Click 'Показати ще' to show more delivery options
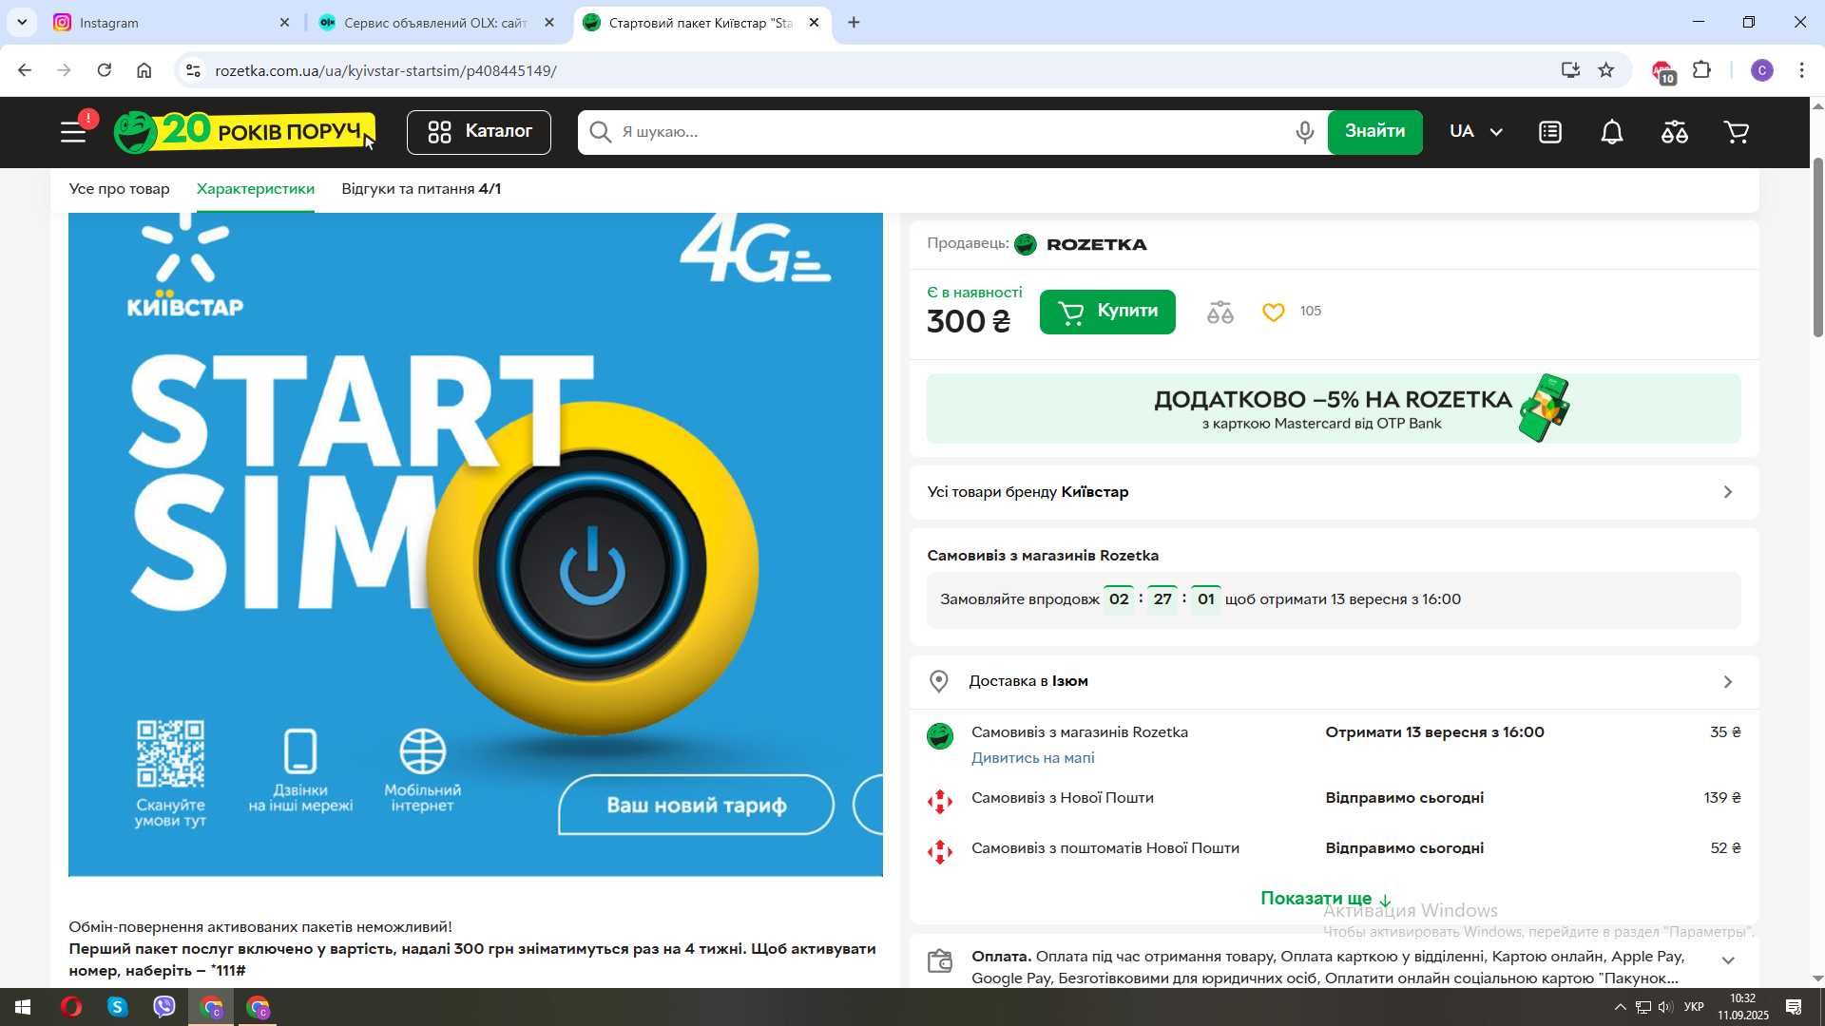The height and width of the screenshot is (1026, 1825). [x=1326, y=899]
